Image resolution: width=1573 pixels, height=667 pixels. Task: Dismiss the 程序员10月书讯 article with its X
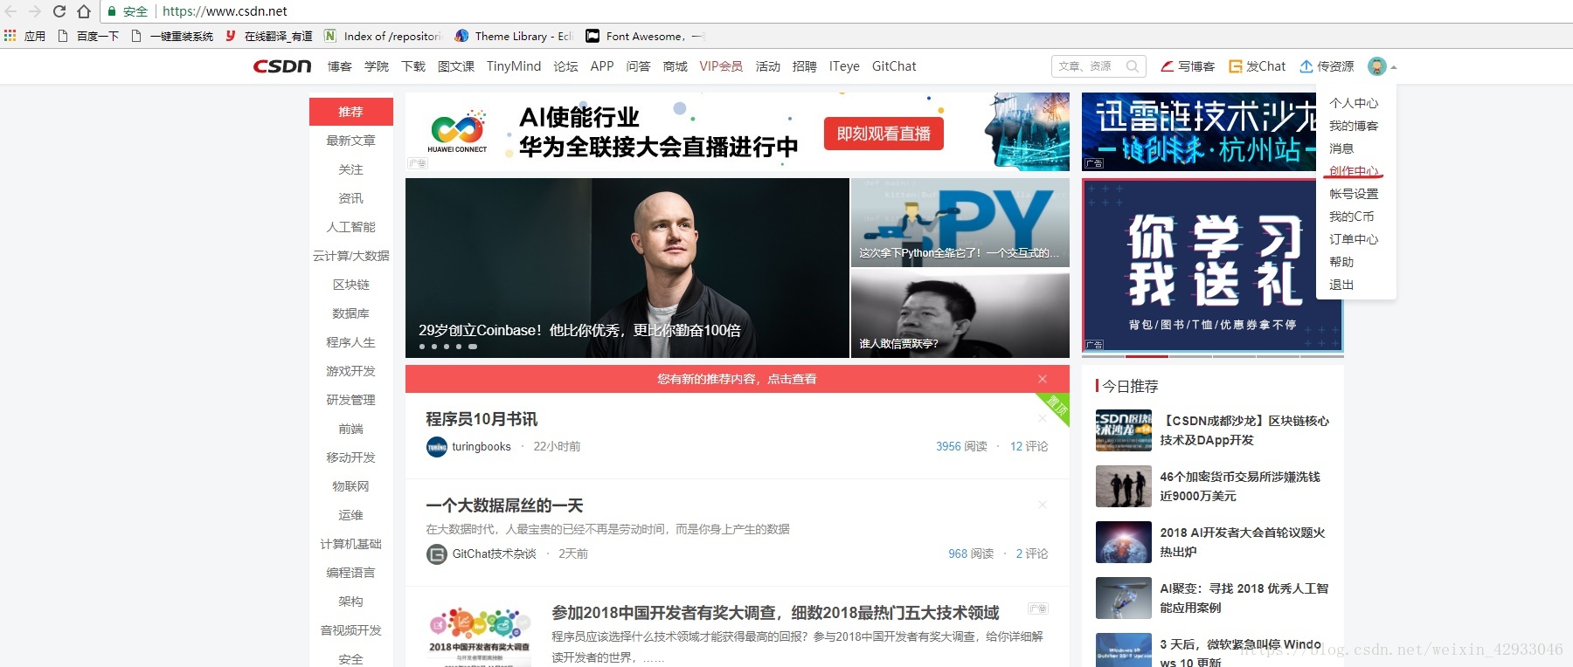[x=1043, y=419]
